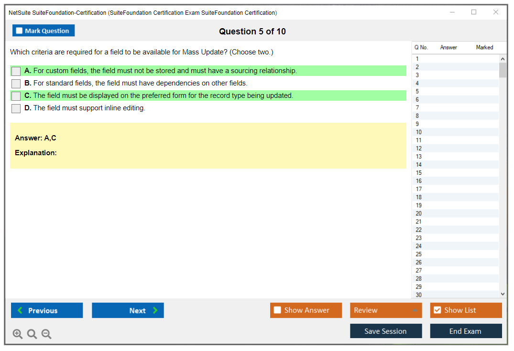Click the question list scroll up arrow

point(503,59)
